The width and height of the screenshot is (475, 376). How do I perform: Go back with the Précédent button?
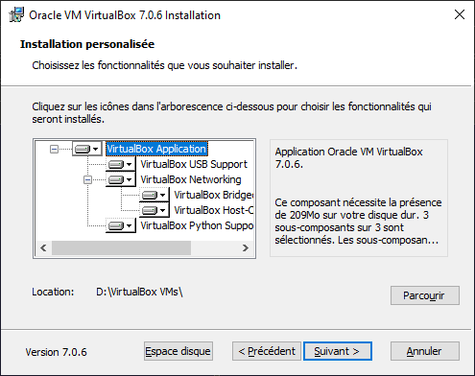tap(267, 351)
